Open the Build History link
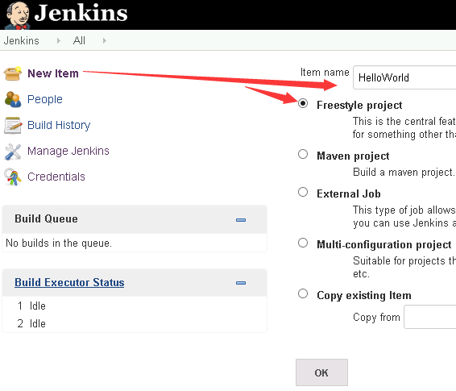Image resolution: width=456 pixels, height=391 pixels. (x=59, y=125)
